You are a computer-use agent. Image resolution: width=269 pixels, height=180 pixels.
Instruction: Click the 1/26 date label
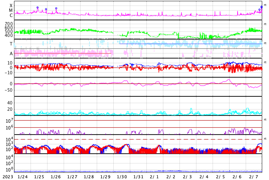(56, 177)
